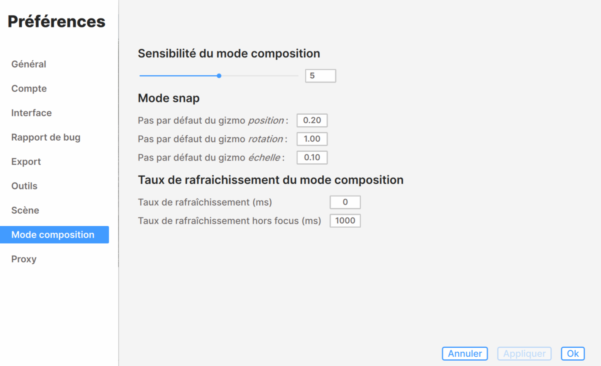Click the sensitivity slider handle
Screen dimensions: 601x366
[219, 76]
